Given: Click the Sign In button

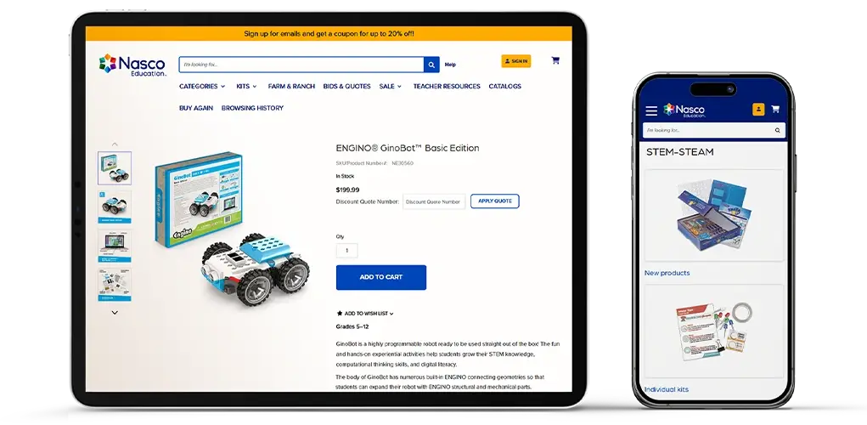Looking at the screenshot, I should 516,61.
